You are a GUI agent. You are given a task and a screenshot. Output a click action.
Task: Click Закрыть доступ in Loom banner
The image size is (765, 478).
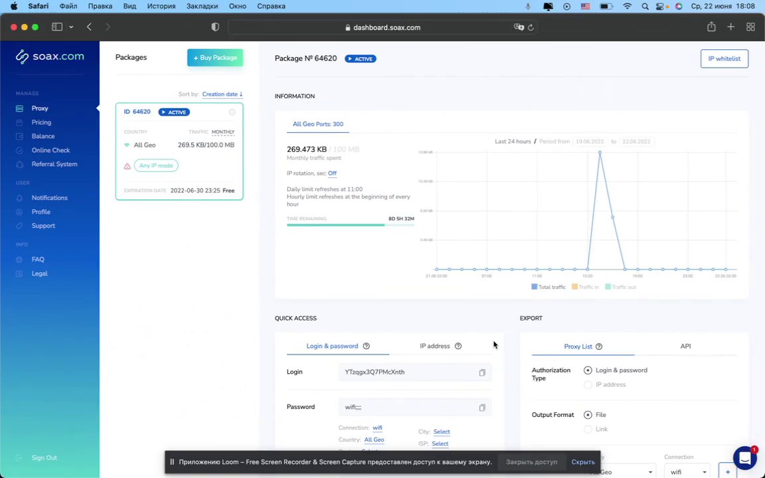tap(531, 462)
